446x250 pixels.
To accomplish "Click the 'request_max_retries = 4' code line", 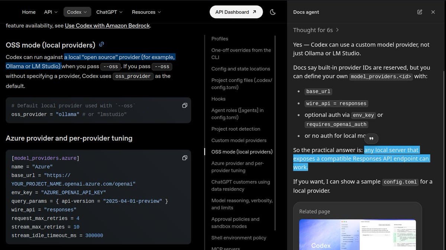I will (x=45, y=218).
